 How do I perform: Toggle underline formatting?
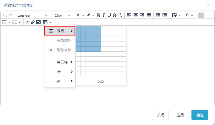109,16
